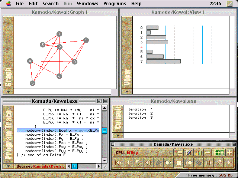Viewport: 238px width, 178px height.
Task: Click graph node 7
Action: pos(59,34)
